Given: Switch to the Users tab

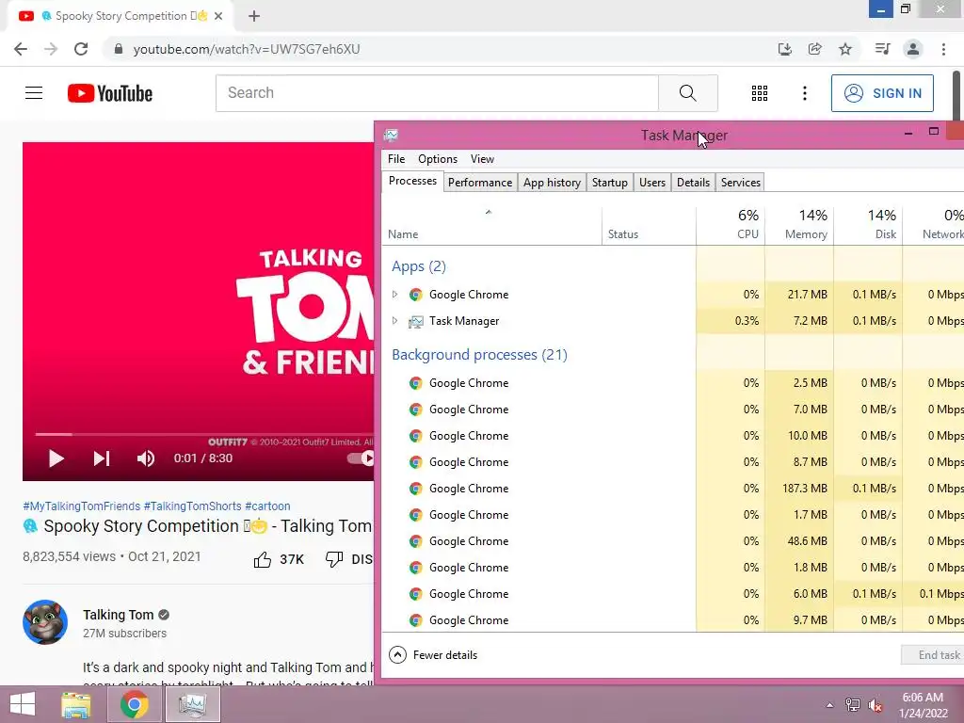Looking at the screenshot, I should tap(651, 183).
